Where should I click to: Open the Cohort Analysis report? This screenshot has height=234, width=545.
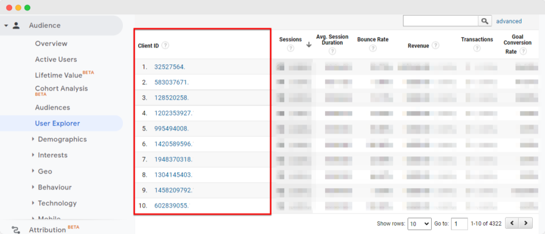coord(61,89)
